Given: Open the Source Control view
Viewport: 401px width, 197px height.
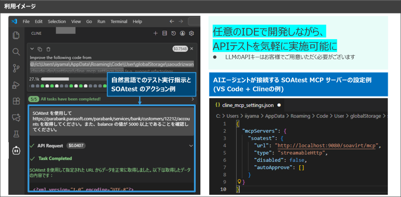Looking at the screenshot, I should pyautogui.click(x=16, y=68).
